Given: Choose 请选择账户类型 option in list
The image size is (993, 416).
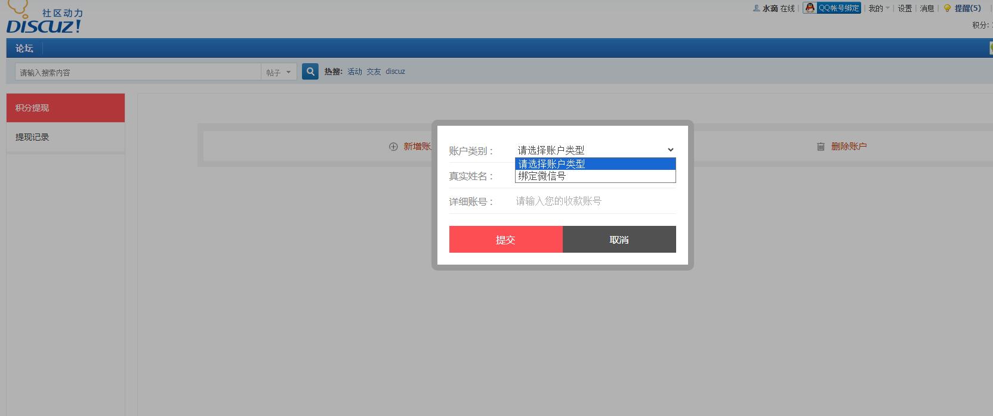Looking at the screenshot, I should click(x=595, y=164).
